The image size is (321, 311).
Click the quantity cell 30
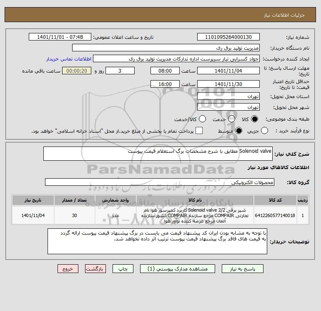tap(74, 215)
